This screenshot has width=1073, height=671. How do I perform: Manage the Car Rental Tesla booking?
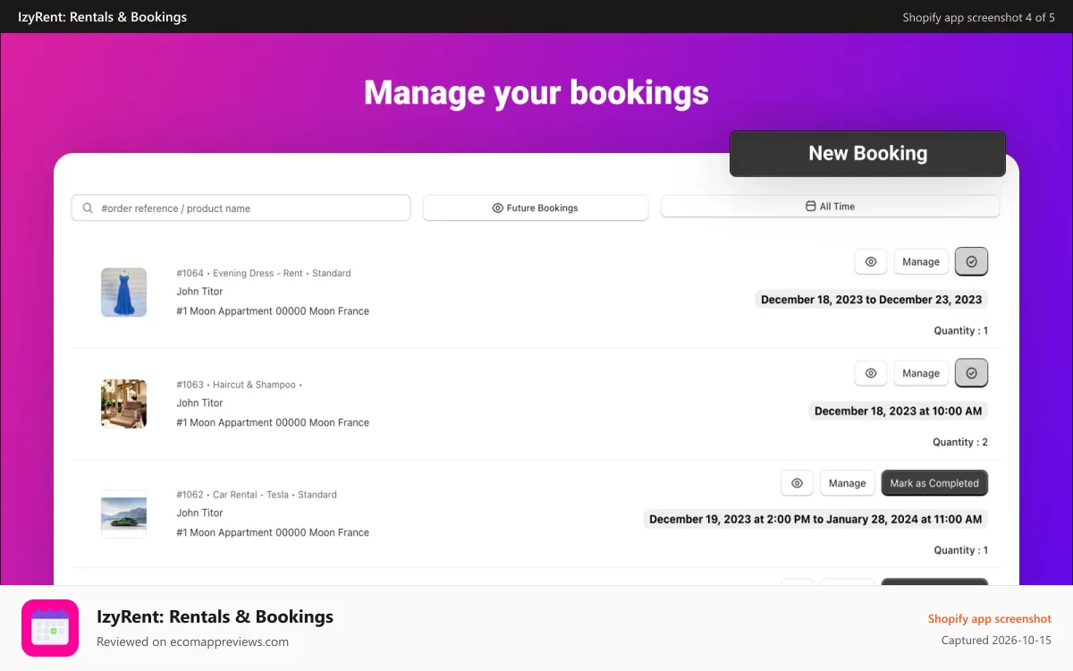click(847, 483)
